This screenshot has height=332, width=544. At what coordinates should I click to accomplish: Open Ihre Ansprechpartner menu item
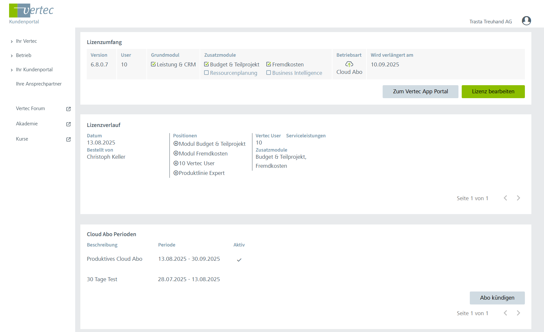coord(39,84)
